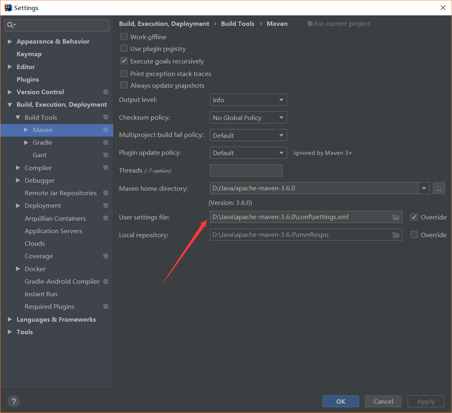Toggle Always update snapshots checkbox
This screenshot has height=413, width=452.
(124, 85)
